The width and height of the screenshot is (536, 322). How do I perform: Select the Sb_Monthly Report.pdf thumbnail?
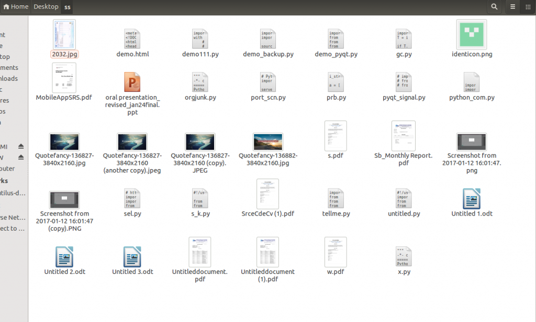coord(404,136)
